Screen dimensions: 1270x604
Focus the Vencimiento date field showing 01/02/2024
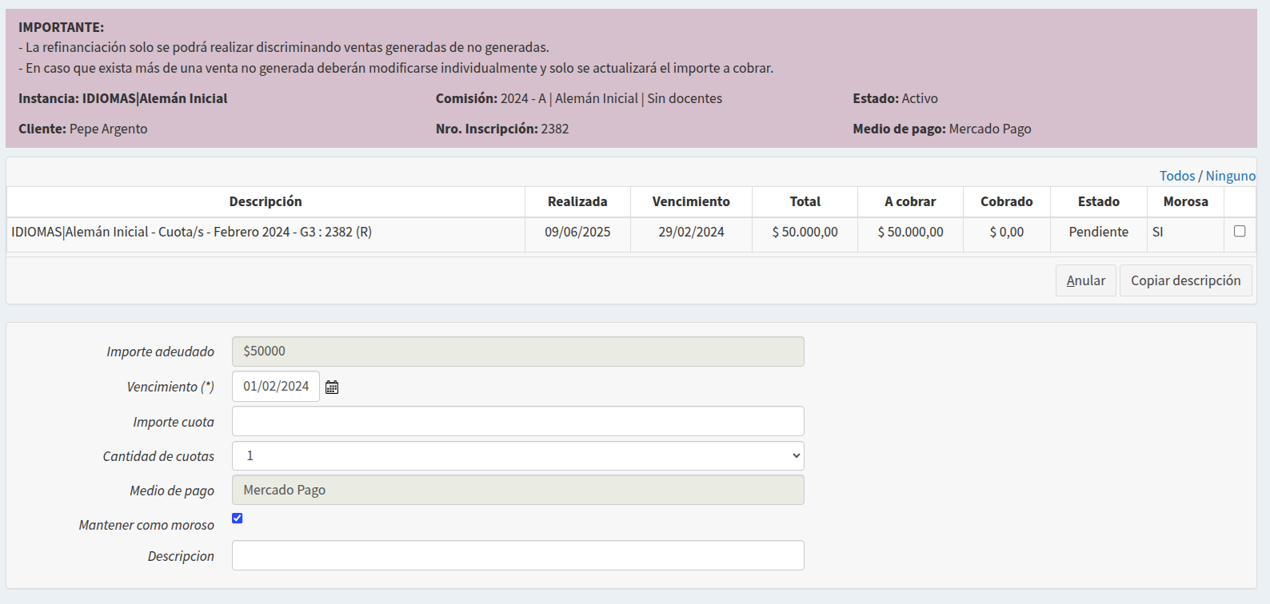coord(276,387)
